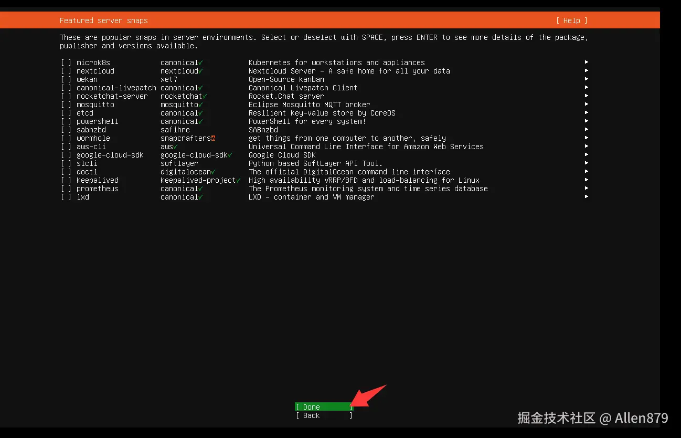The width and height of the screenshot is (681, 438).
Task: Select the 'slcli' snap name
Action: pyautogui.click(x=87, y=163)
